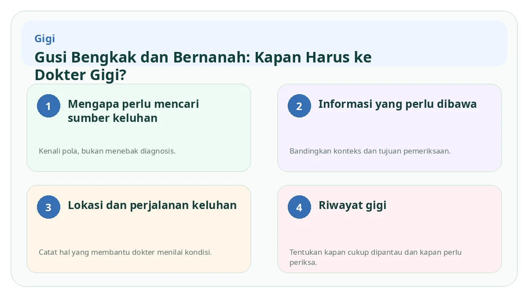Click text 'Bandingkan konteks dan tujuan pemeriksaan.'
The width and height of the screenshot is (528, 297).
click(370, 151)
